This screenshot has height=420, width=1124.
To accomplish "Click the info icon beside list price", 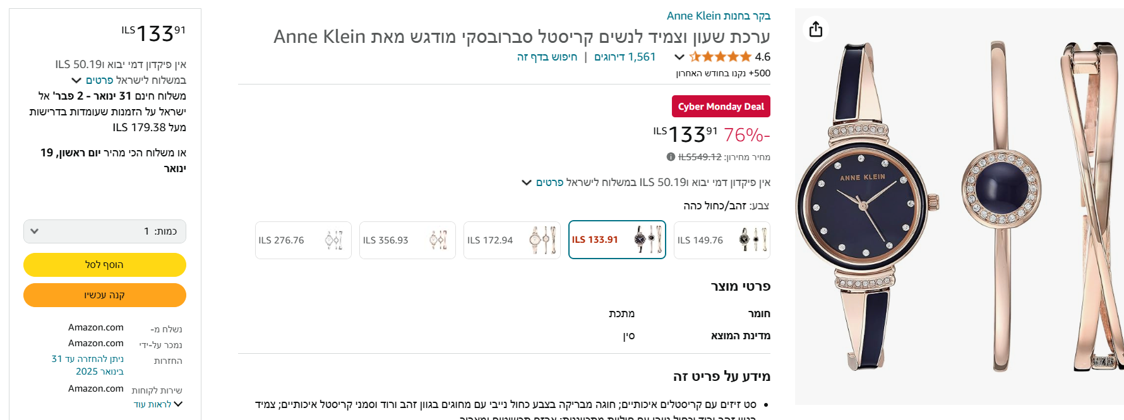I will pyautogui.click(x=671, y=157).
